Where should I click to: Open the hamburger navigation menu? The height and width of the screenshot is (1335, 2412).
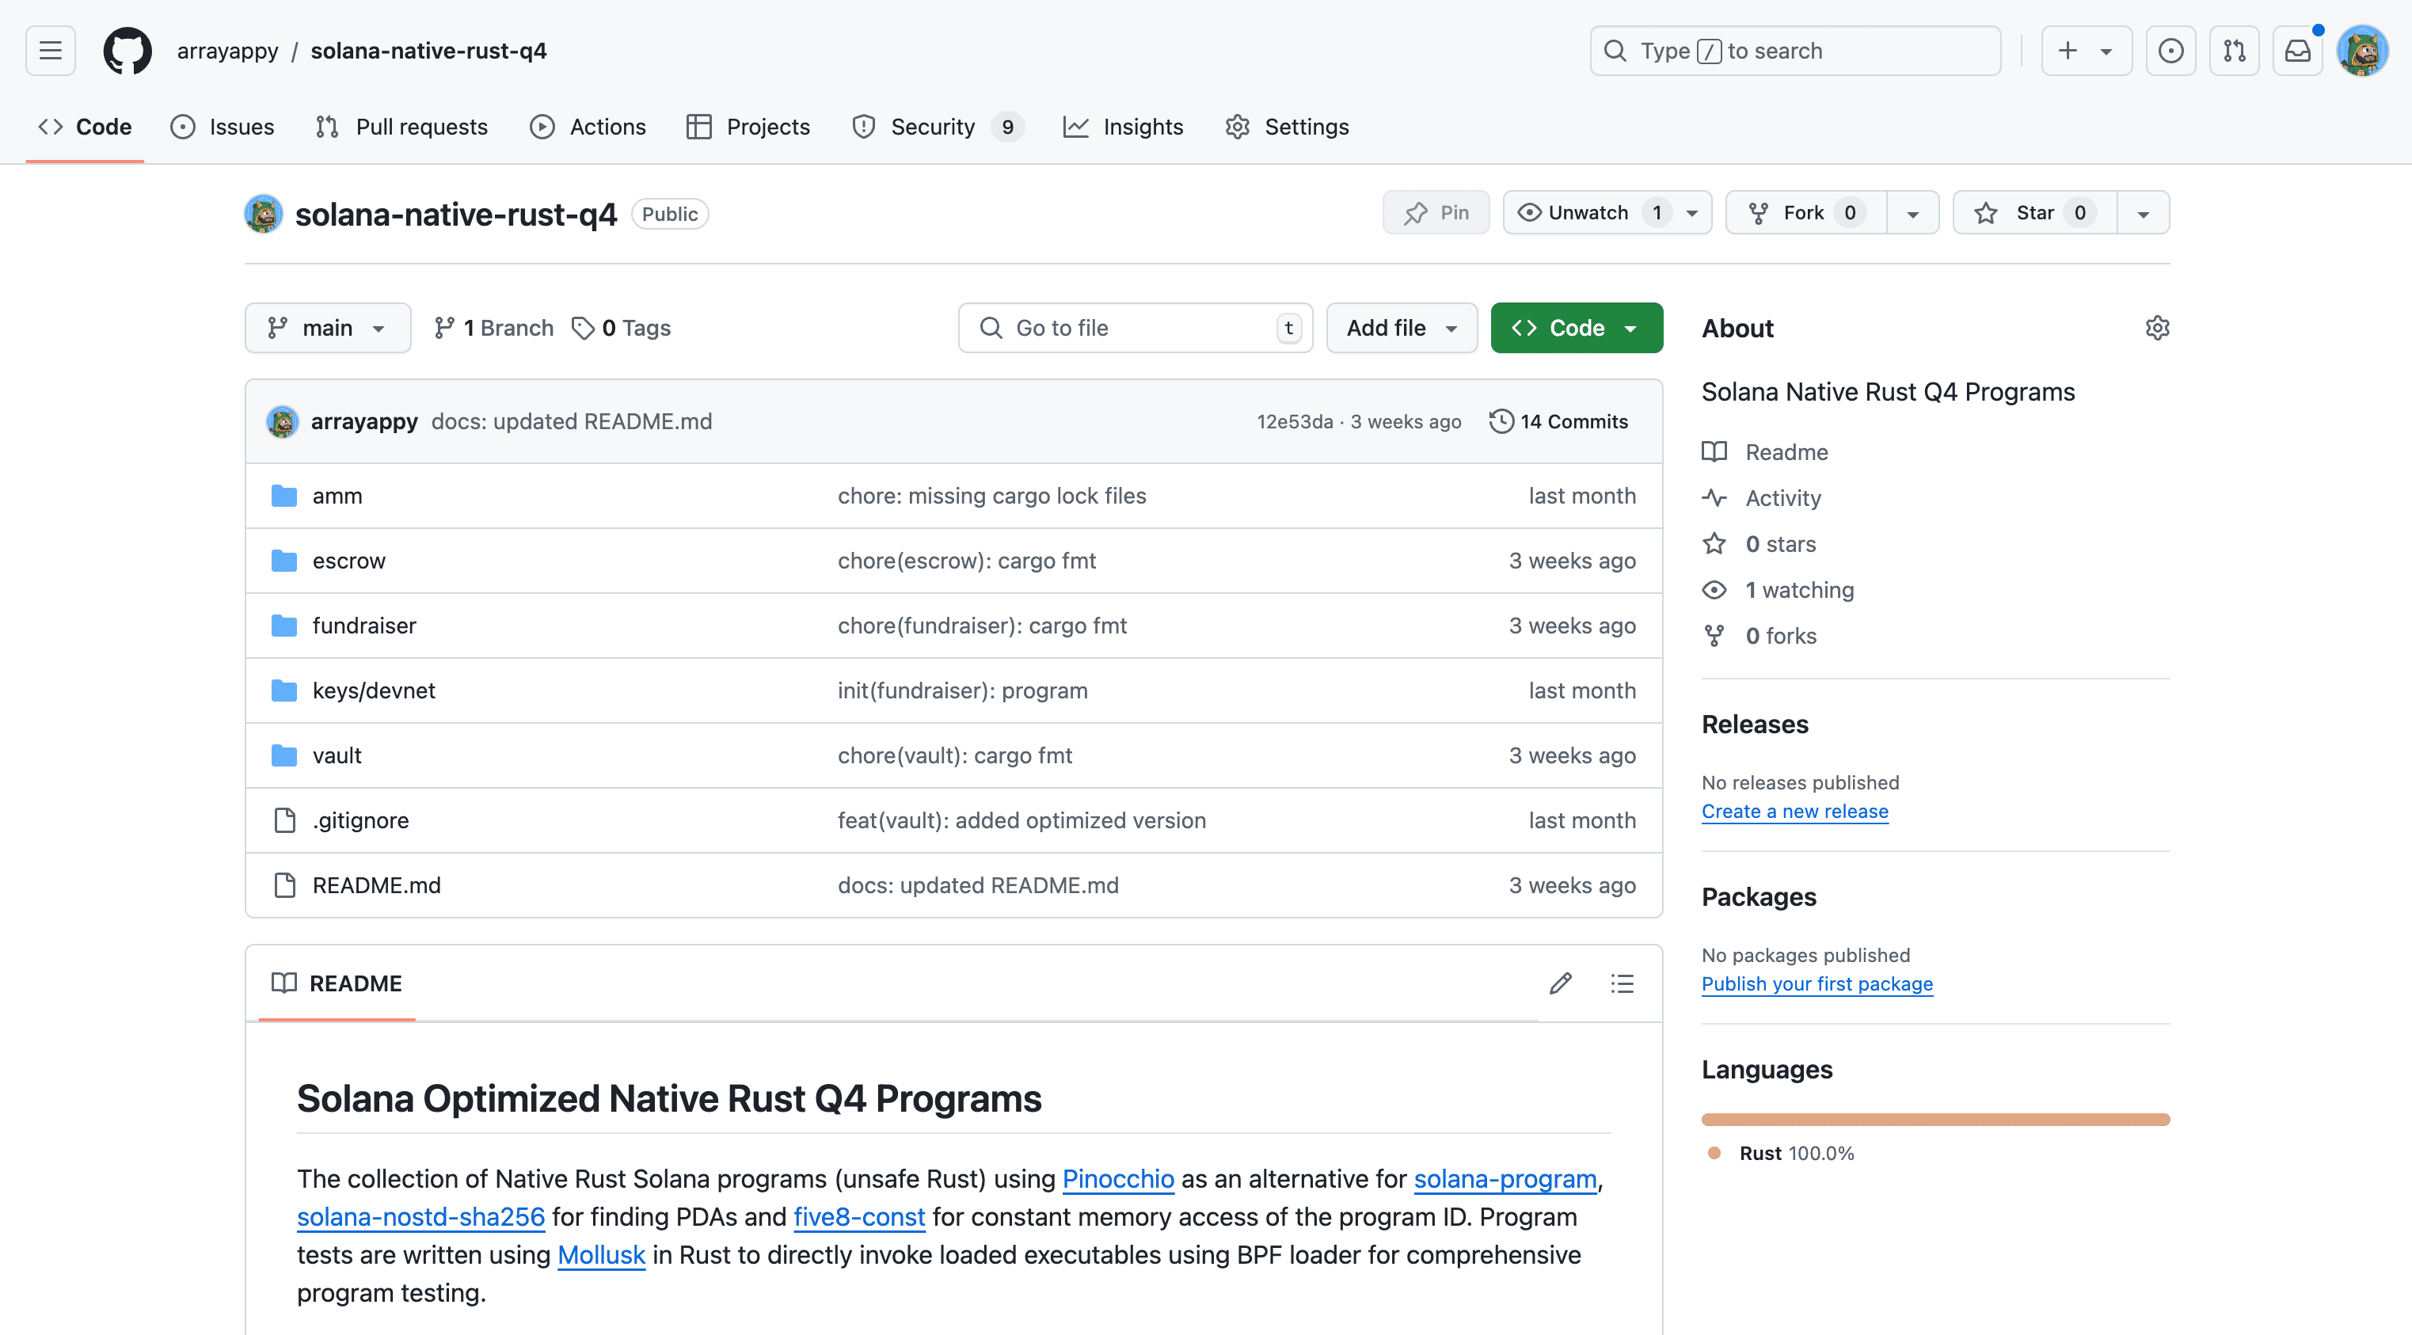(x=51, y=51)
